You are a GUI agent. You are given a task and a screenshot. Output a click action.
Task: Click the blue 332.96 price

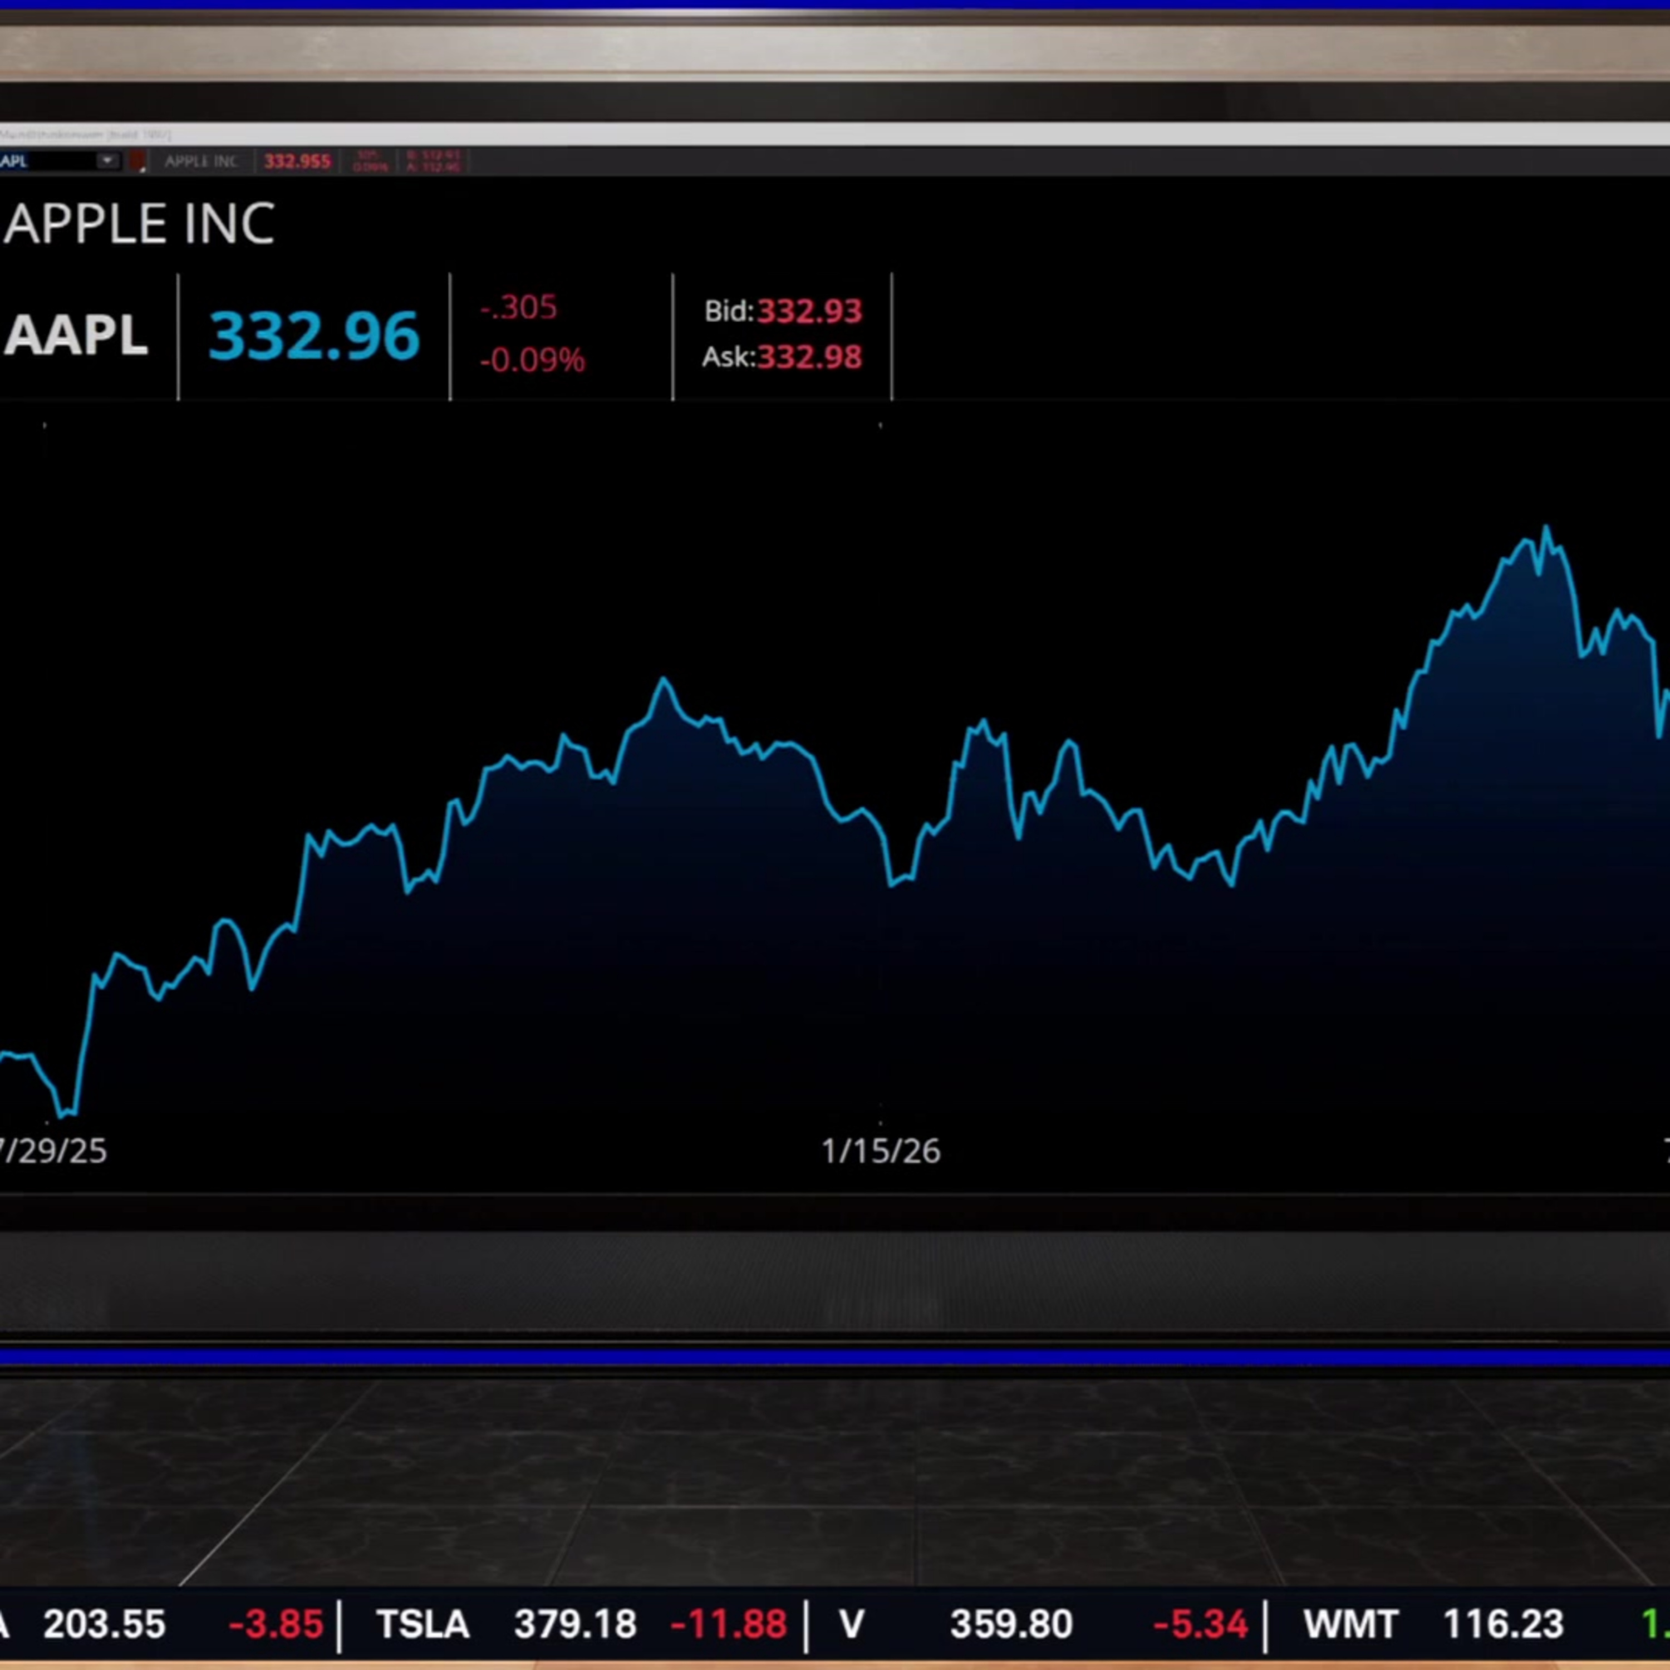click(314, 335)
